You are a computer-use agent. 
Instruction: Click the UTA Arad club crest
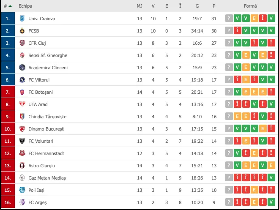point(22,104)
